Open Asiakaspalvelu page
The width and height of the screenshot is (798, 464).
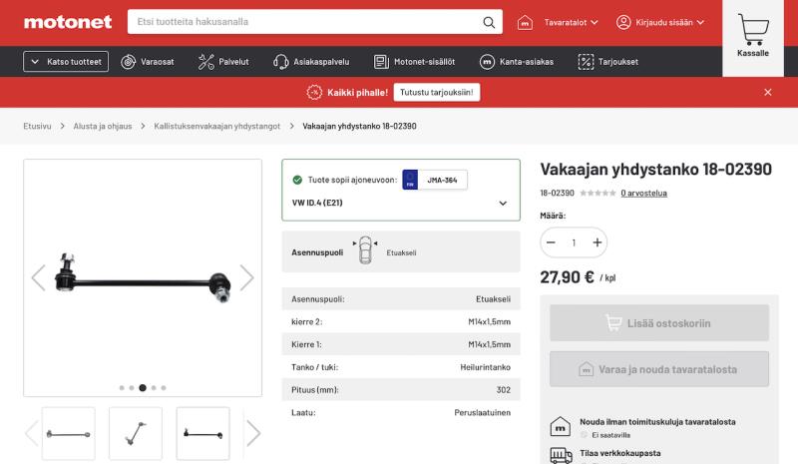click(311, 62)
